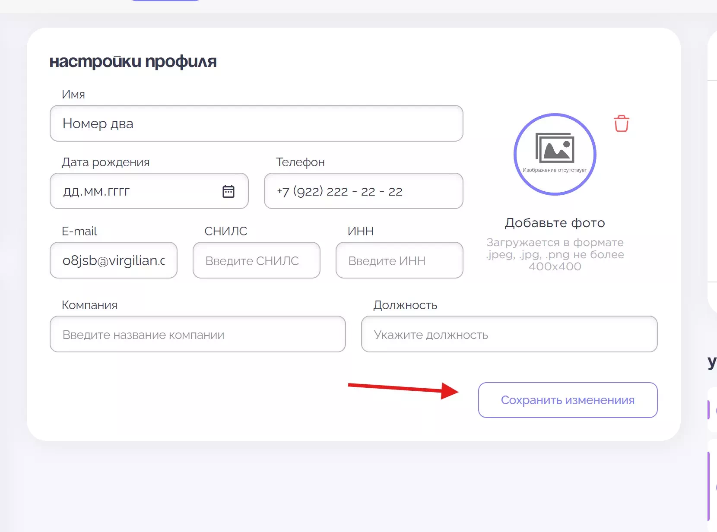This screenshot has height=532, width=717.
Task: Click the Укажите должность input
Action: point(509,335)
